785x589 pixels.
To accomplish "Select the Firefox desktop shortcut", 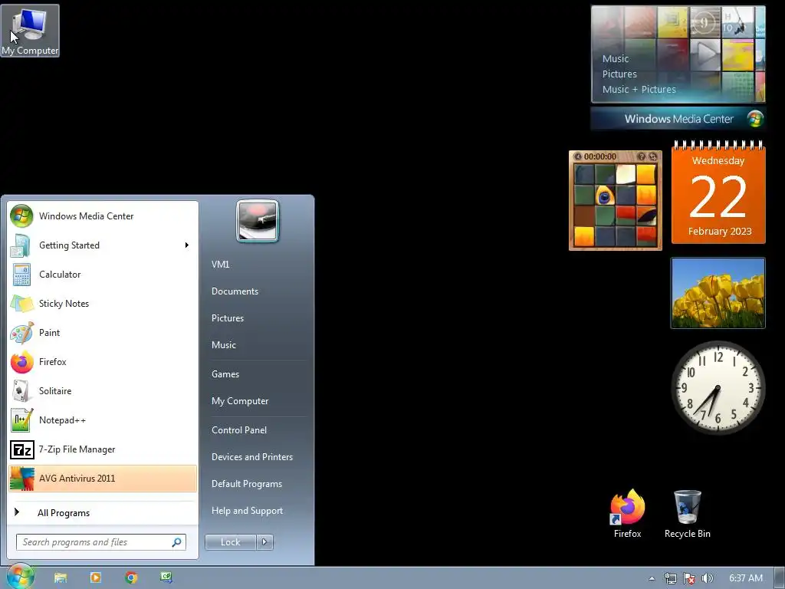I will (627, 514).
